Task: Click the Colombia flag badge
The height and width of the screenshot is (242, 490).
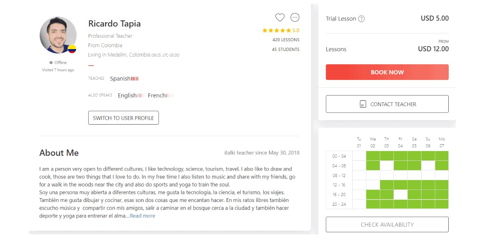Action: (x=72, y=49)
